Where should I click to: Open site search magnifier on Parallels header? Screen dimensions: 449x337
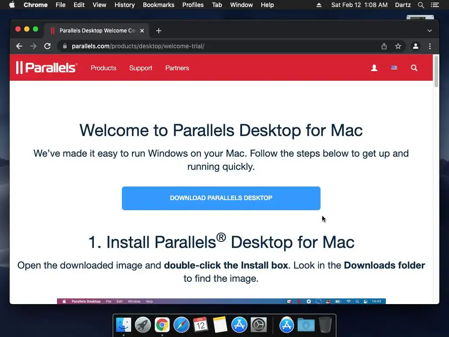tap(414, 68)
